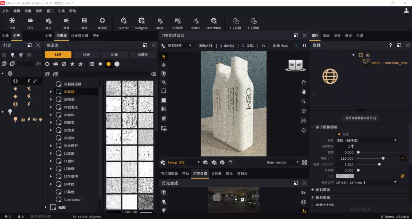The width and height of the screenshot is (412, 219).
Task: Click the 材质 library category button
Action: pyautogui.click(x=58, y=55)
